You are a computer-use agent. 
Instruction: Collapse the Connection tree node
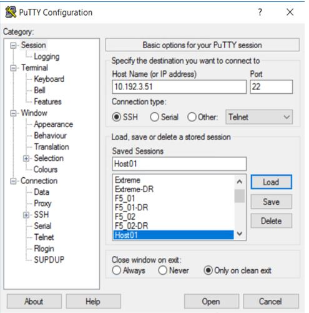[x=13, y=181]
